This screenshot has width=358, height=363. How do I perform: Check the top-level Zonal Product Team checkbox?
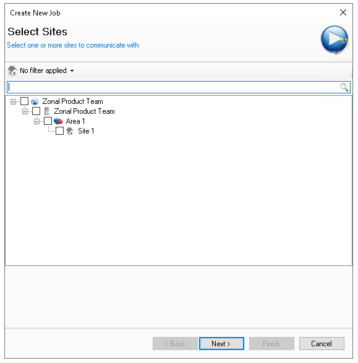[24, 101]
